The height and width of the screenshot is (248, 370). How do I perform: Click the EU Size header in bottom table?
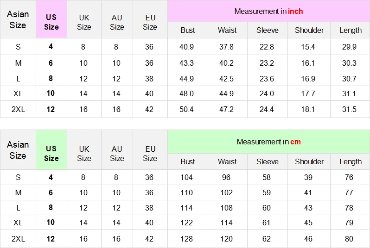(150, 154)
